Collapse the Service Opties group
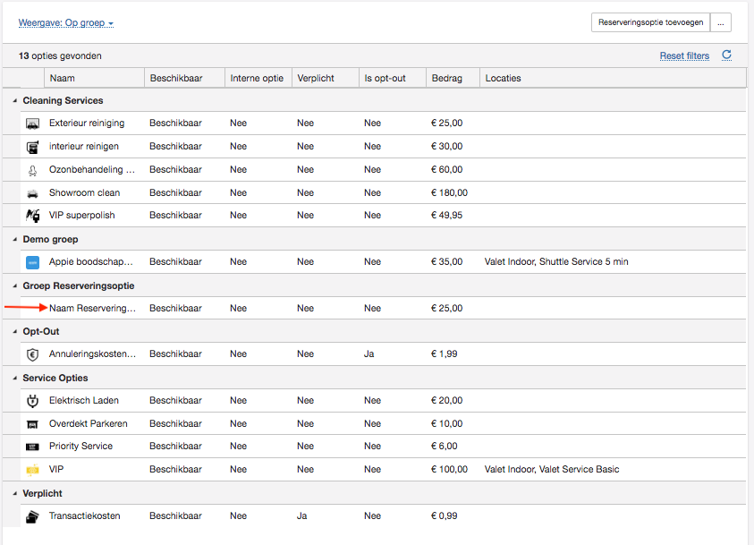754x545 pixels. pos(15,378)
